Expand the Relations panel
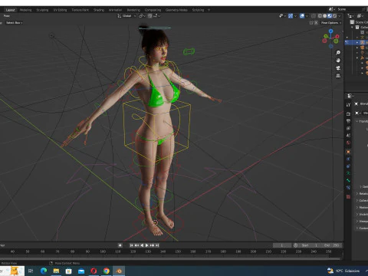Image resolution: width=368 pixels, height=276 pixels. (362, 193)
